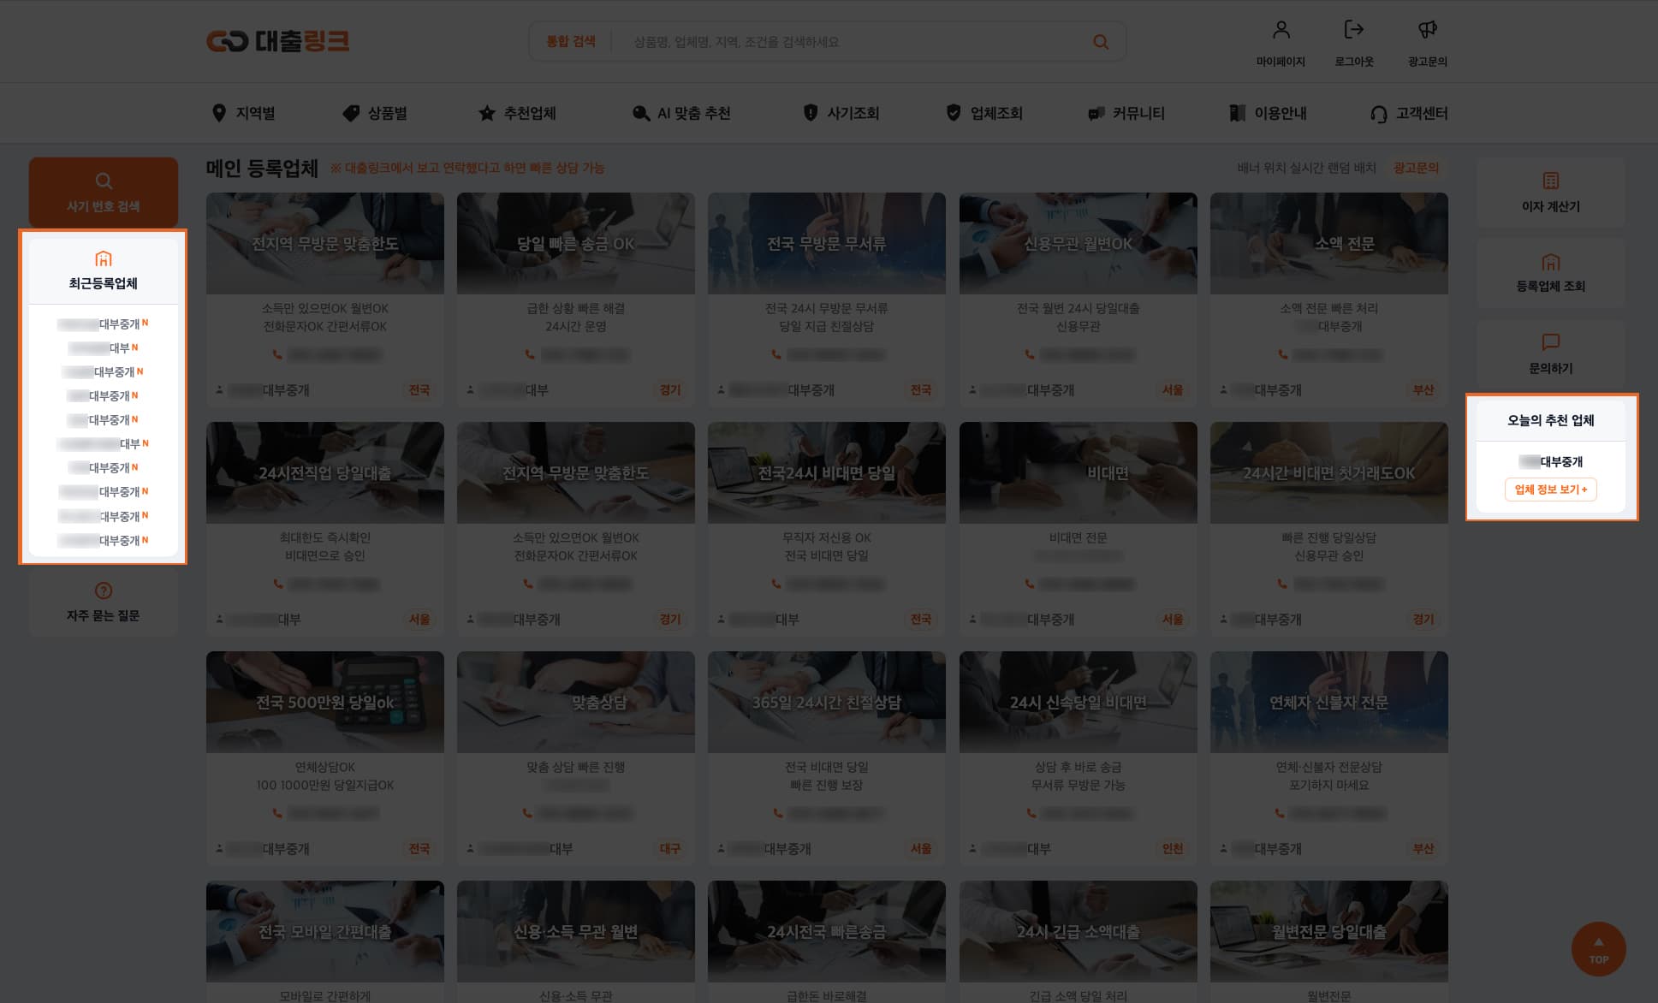The height and width of the screenshot is (1003, 1658).
Task: Click phone icon on 비대면 card
Action: pyautogui.click(x=1030, y=584)
